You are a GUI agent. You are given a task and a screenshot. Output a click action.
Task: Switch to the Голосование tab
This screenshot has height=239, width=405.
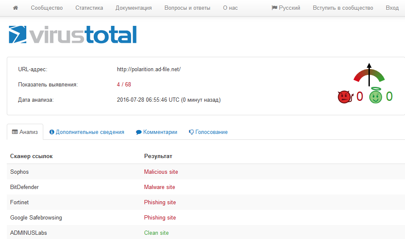[x=208, y=132]
